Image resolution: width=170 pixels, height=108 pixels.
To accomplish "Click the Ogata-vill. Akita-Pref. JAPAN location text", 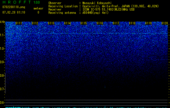I will click(x=121, y=6).
